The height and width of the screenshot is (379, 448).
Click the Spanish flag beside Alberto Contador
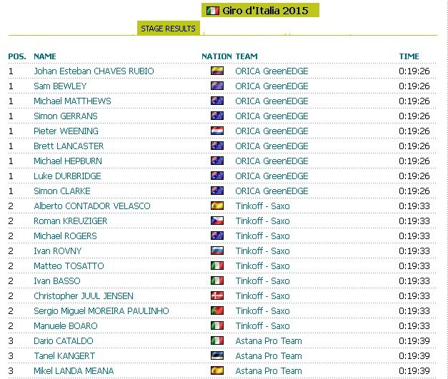[217, 206]
